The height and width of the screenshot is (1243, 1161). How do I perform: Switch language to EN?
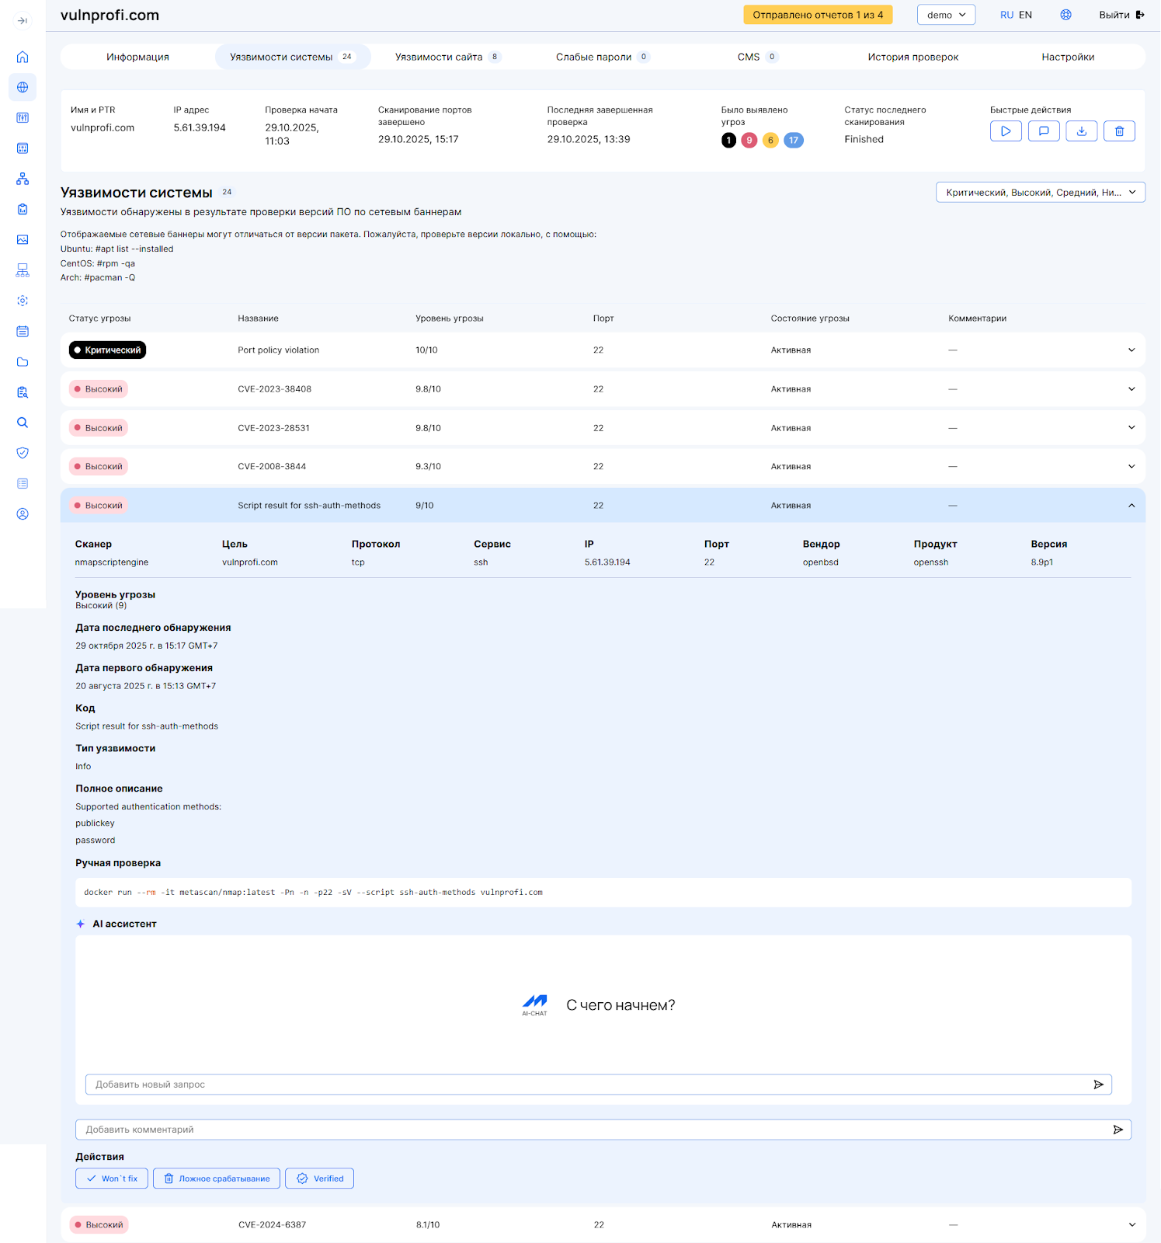1025,15
